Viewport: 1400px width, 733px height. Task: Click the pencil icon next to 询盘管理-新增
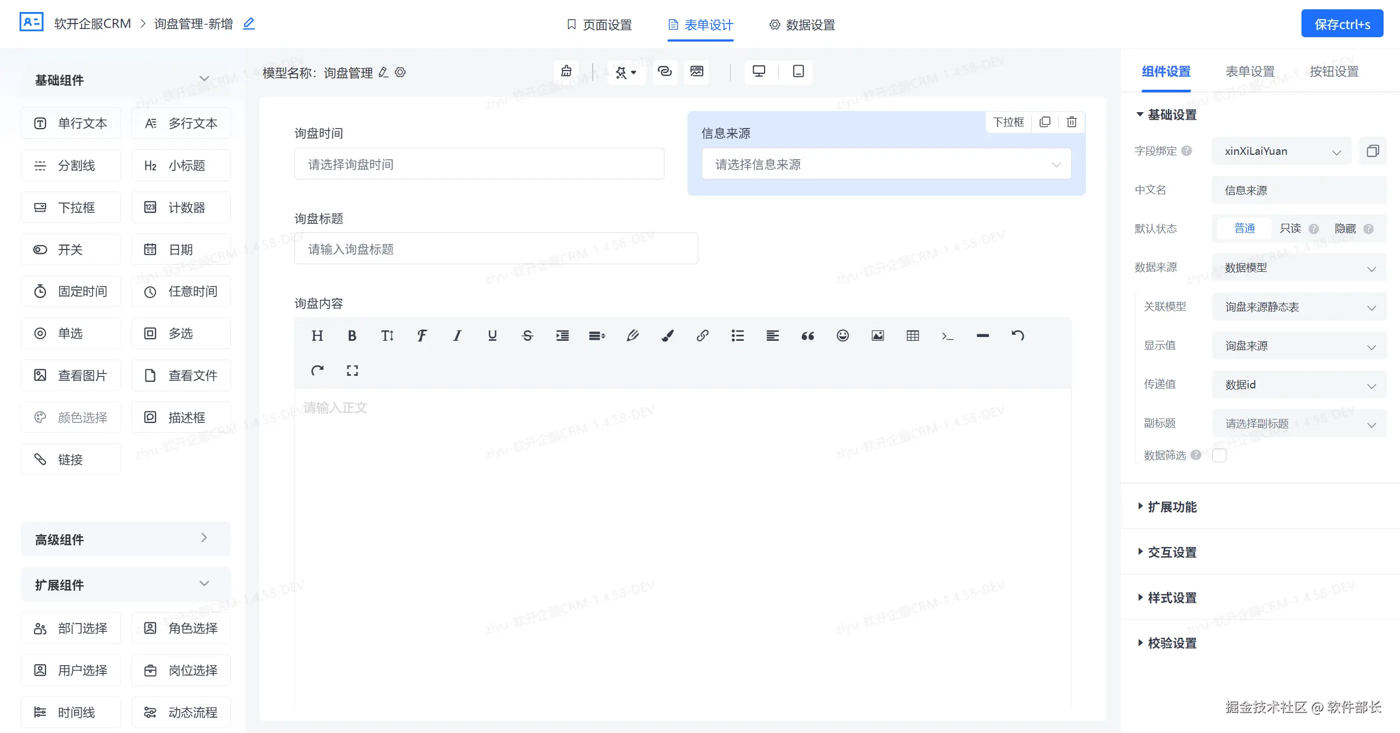tap(249, 24)
